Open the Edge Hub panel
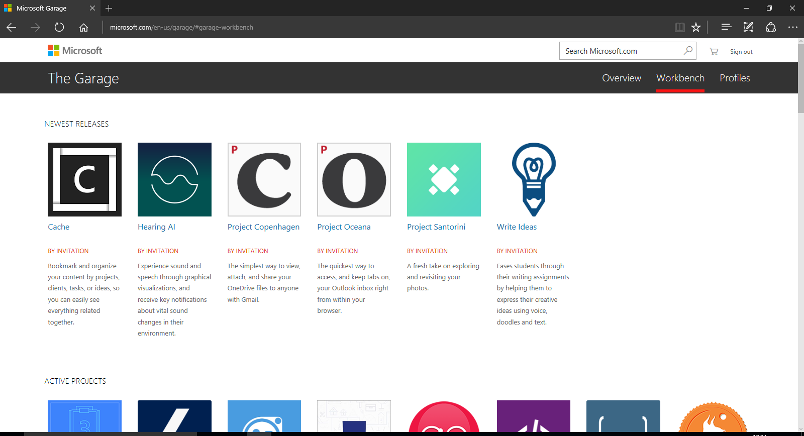This screenshot has width=804, height=436. click(726, 27)
